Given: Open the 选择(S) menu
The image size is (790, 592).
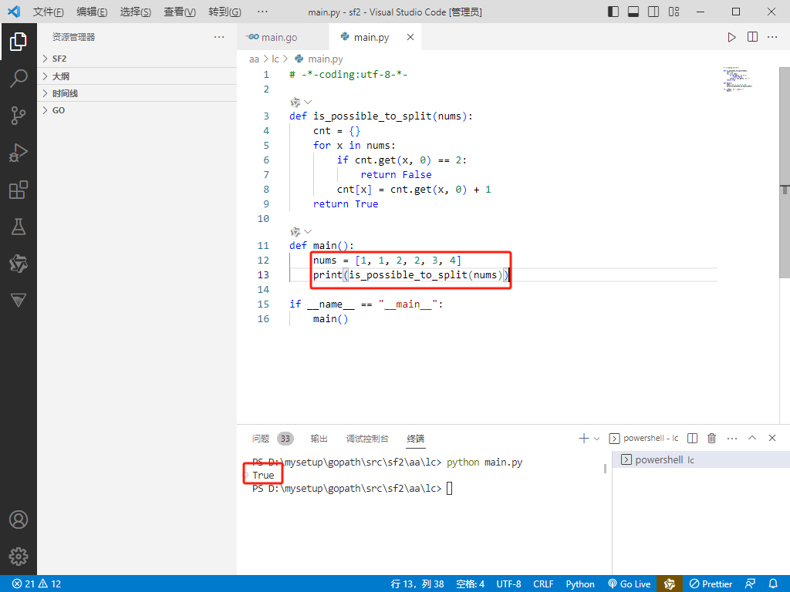Looking at the screenshot, I should coord(136,12).
